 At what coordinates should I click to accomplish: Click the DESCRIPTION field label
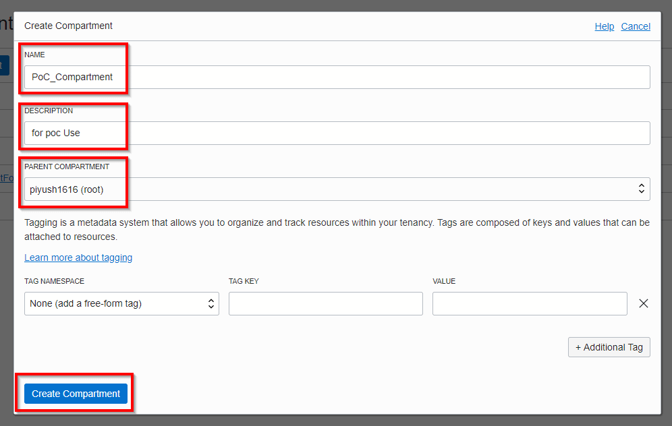pyautogui.click(x=49, y=111)
